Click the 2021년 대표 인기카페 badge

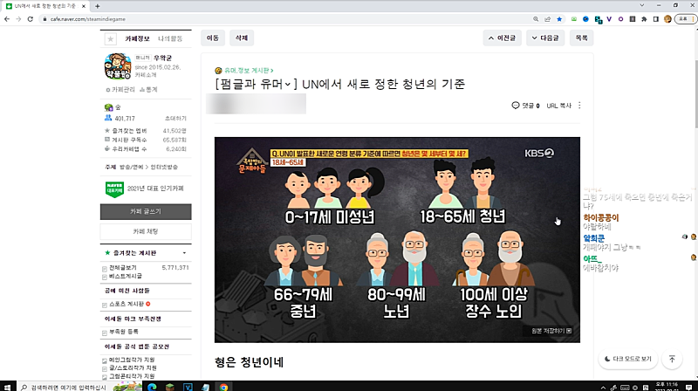pos(146,189)
